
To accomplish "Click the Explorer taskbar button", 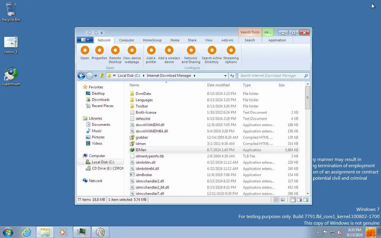I will click(45, 232).
